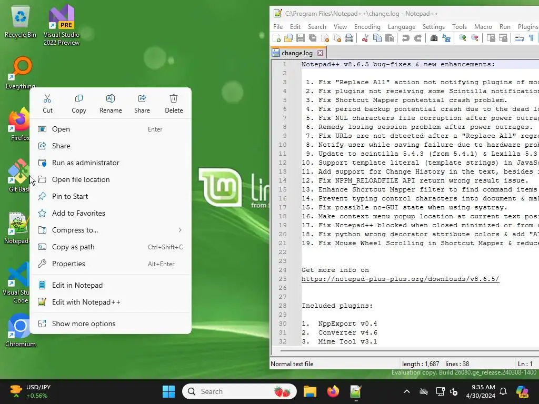Click the Save icon in Notepad++ toolbar
The width and height of the screenshot is (539, 404).
tap(301, 38)
